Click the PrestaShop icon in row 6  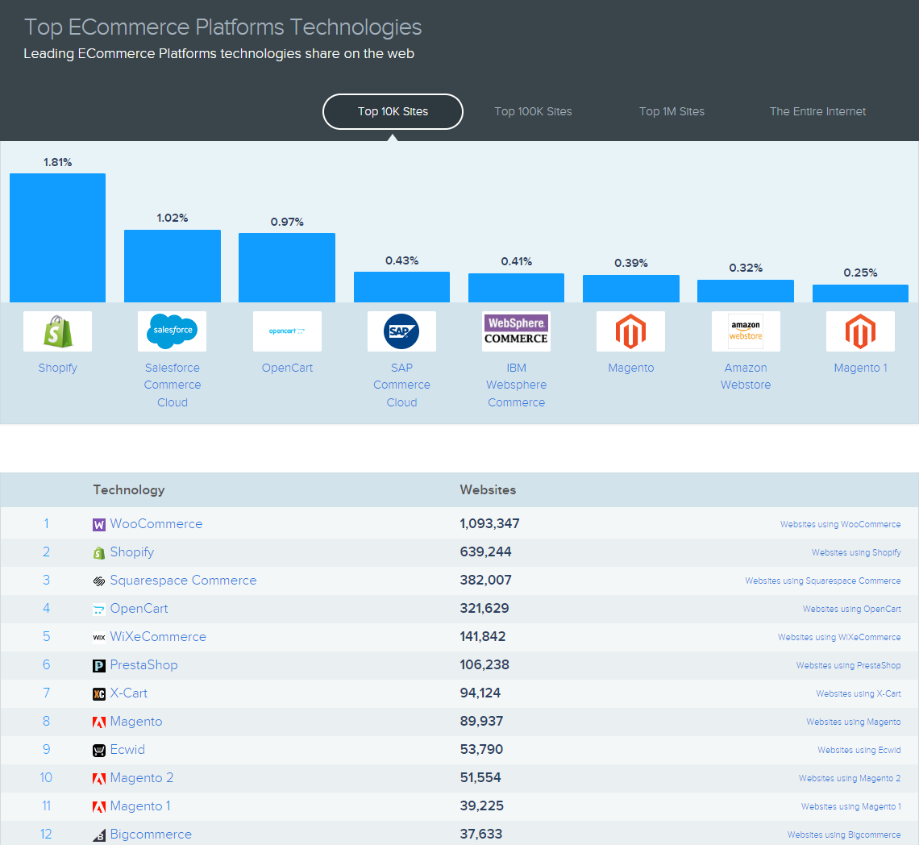[99, 665]
